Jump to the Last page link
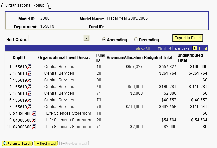 [203, 49]
